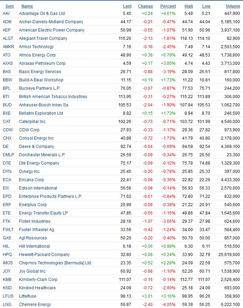
Task: Open Atmos Energy Corp name
Action: [x=37, y=55]
